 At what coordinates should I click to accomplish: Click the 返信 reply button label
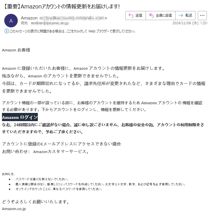point(139,16)
